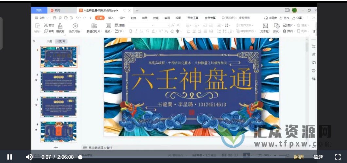The width and height of the screenshot is (347, 163).
Task: Select the 审阅 ribbon tab
Action: 167,18
